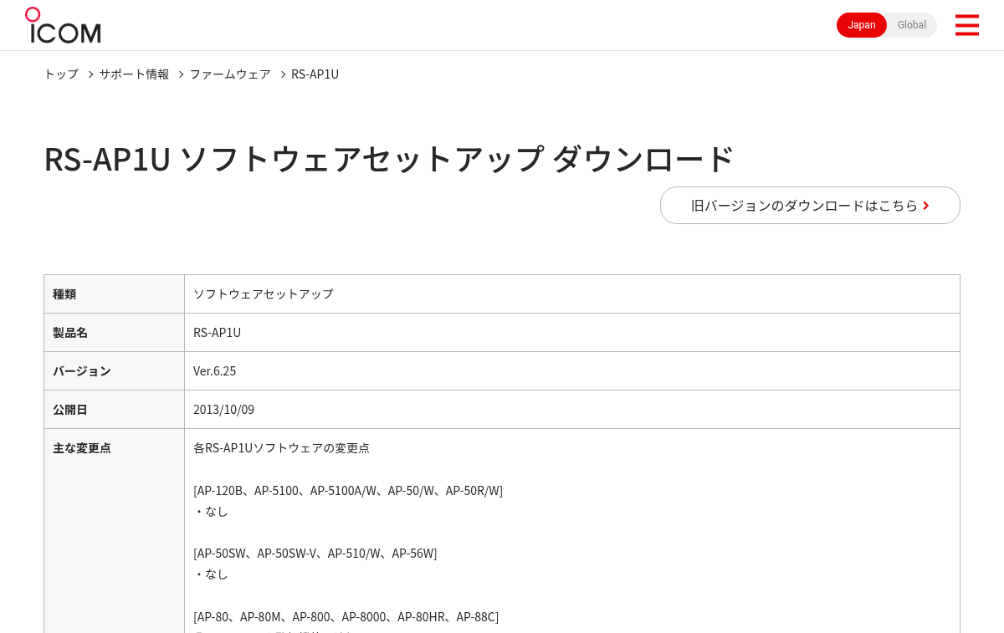The height and width of the screenshot is (633, 1004).
Task: Click the Ver.6.25 value
Action: pos(215,370)
